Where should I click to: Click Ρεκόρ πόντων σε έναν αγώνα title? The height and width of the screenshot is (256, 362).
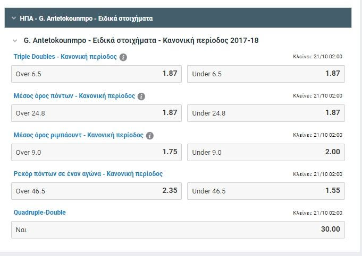coord(88,174)
